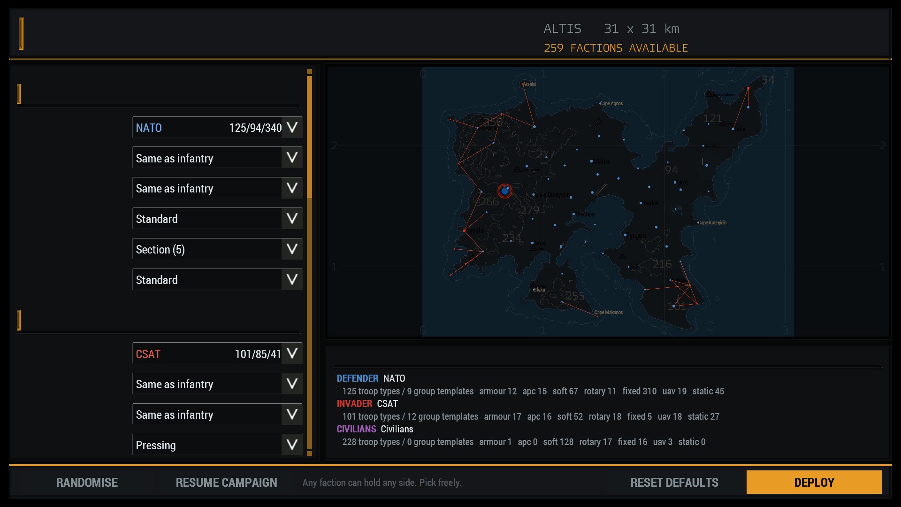Click the 101 troop types CSAT stats line

[x=531, y=416]
